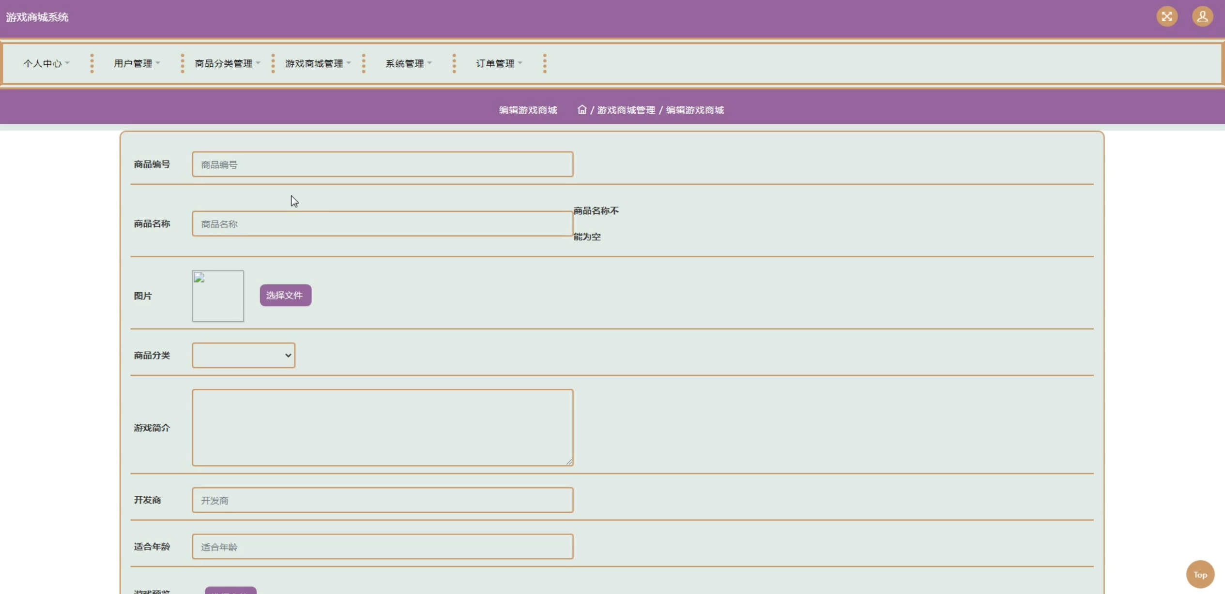This screenshot has width=1225, height=594.
Task: Expand the 用户管理 dropdown menu
Action: coord(137,63)
